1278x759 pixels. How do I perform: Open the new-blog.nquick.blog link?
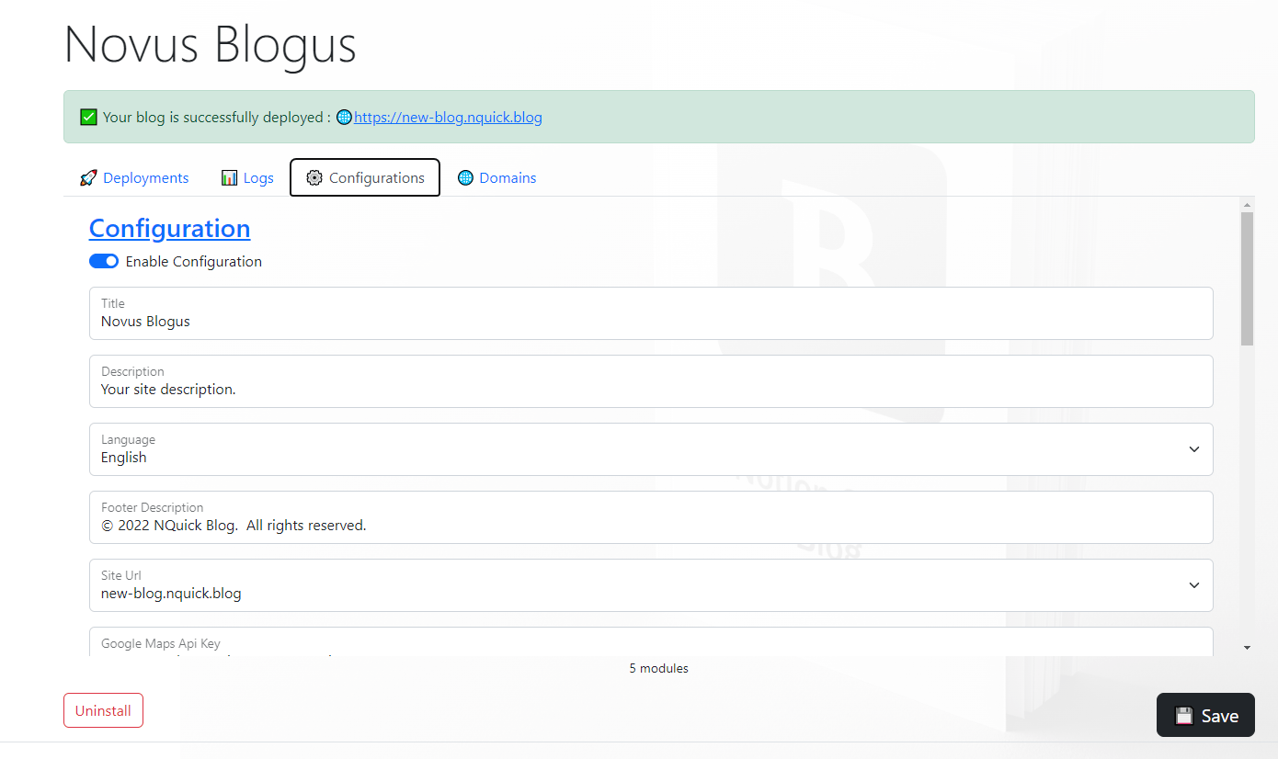pos(448,118)
